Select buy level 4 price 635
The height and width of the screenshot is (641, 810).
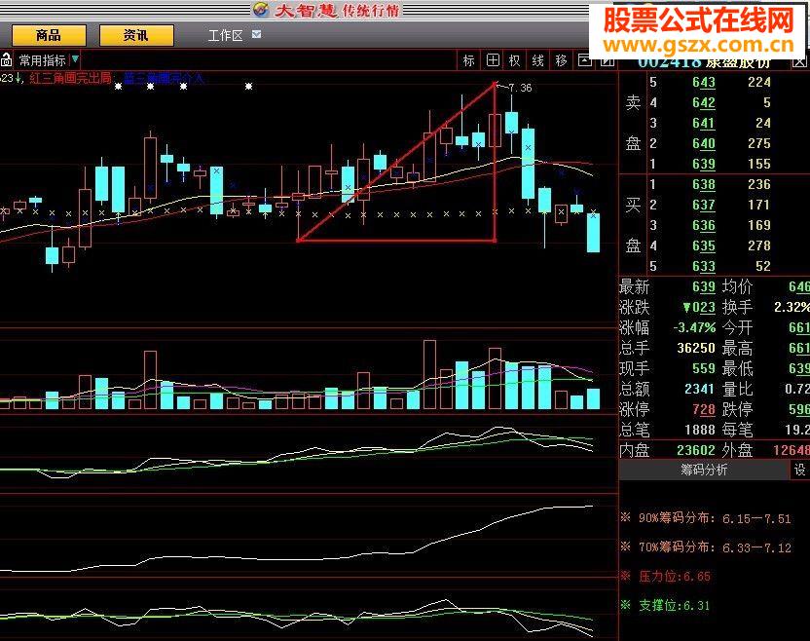[x=704, y=245]
